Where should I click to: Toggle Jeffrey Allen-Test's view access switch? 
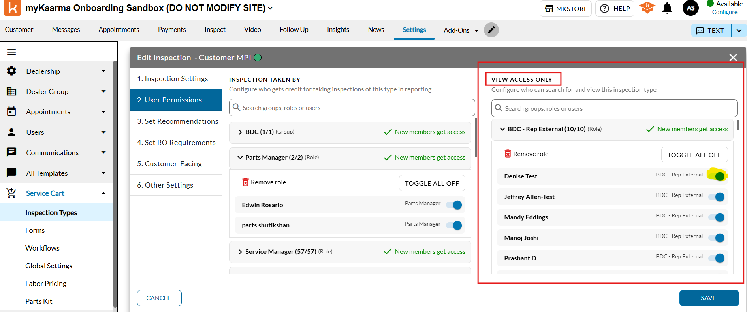pyautogui.click(x=717, y=197)
